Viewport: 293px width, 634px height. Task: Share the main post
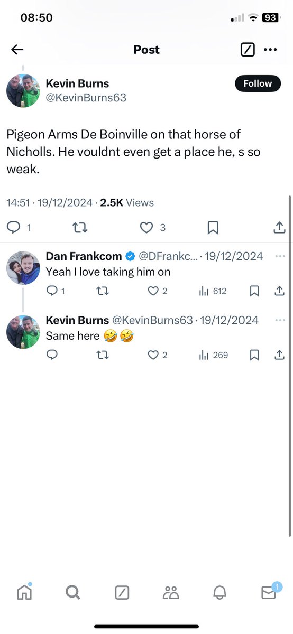click(279, 227)
